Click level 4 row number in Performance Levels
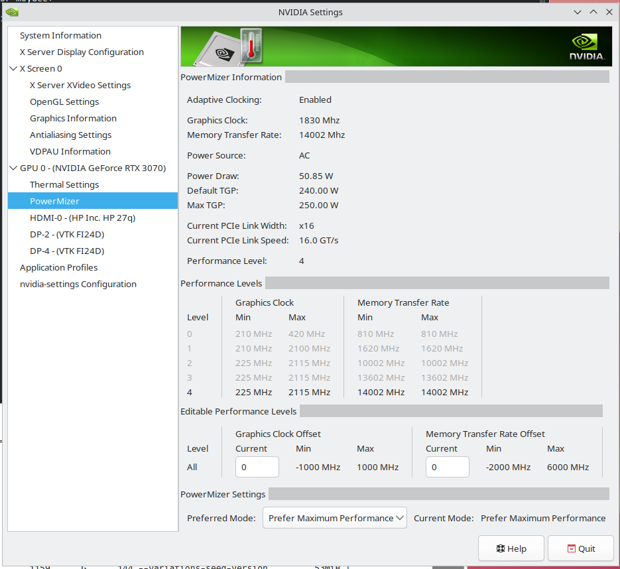Image resolution: width=620 pixels, height=569 pixels. pyautogui.click(x=190, y=392)
